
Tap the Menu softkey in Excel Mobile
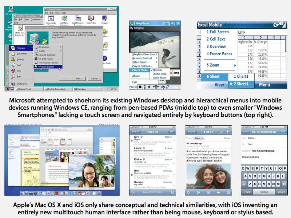pyautogui.click(x=264, y=85)
